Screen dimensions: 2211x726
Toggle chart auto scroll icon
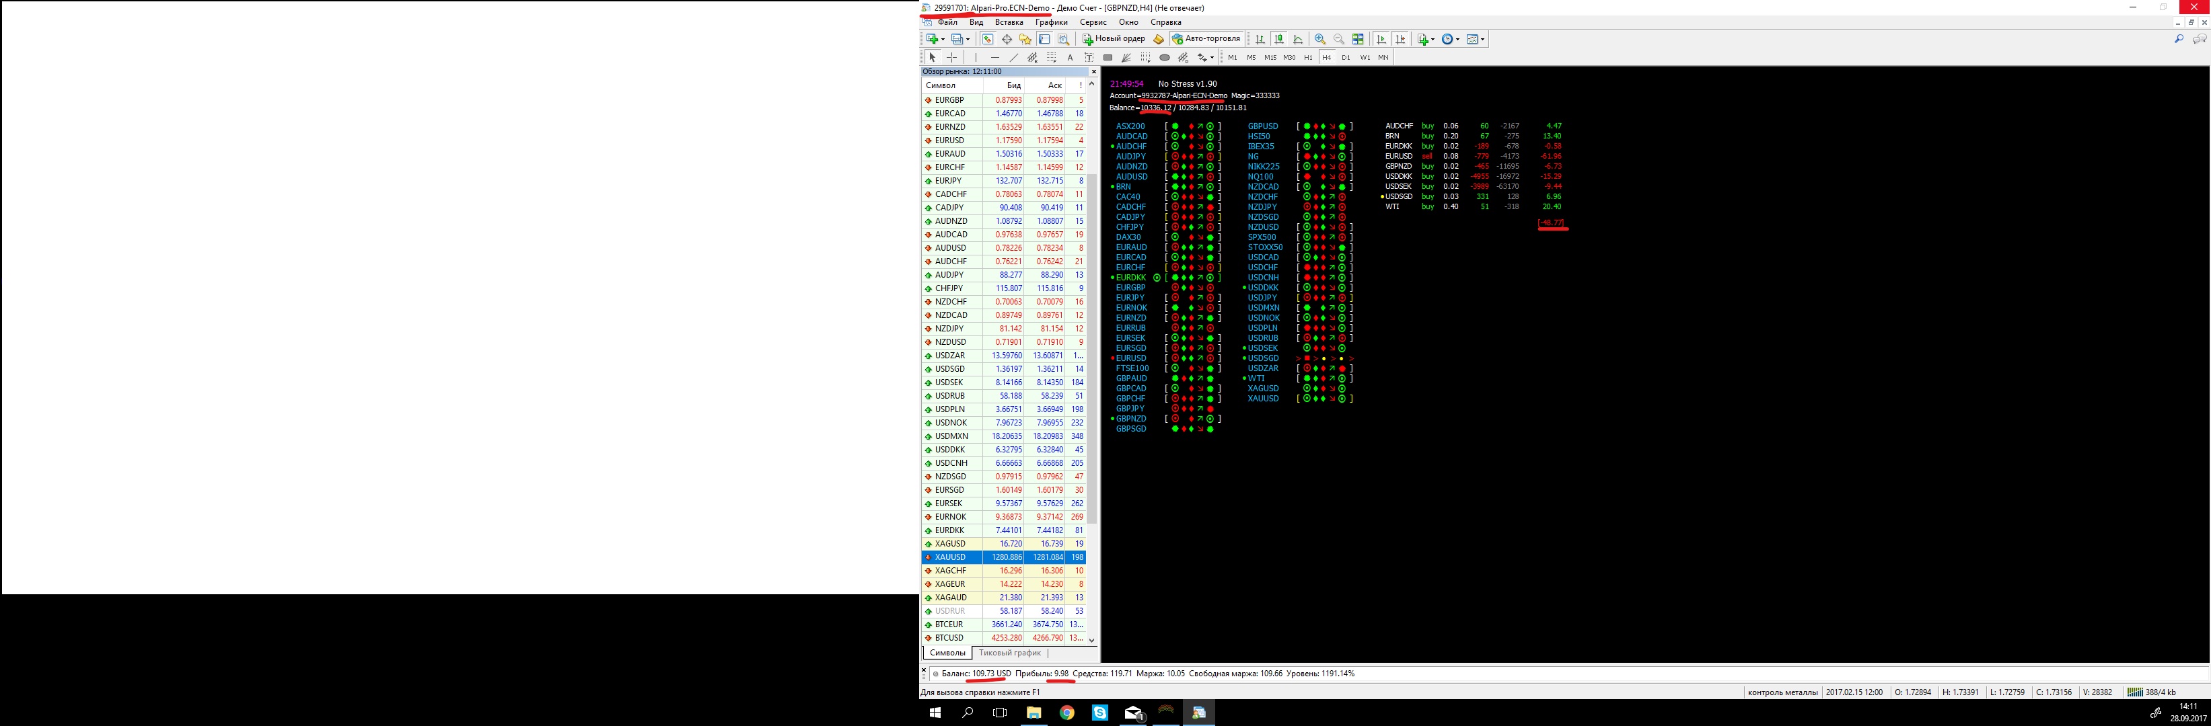tap(1382, 40)
